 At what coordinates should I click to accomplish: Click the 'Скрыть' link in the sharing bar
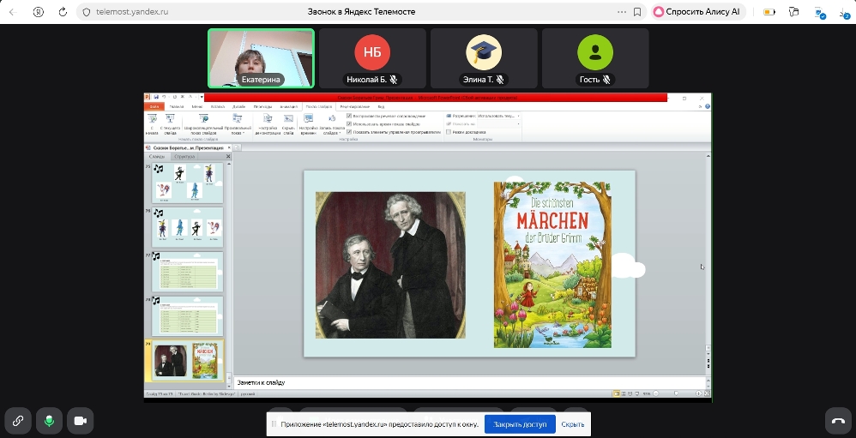(x=573, y=424)
